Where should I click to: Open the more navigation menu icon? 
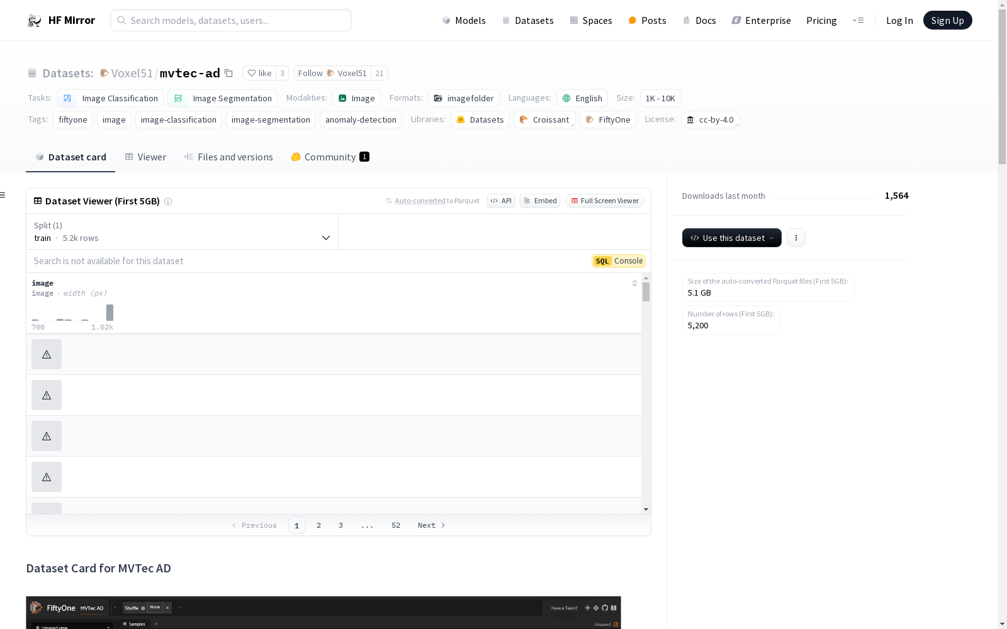[x=858, y=21]
